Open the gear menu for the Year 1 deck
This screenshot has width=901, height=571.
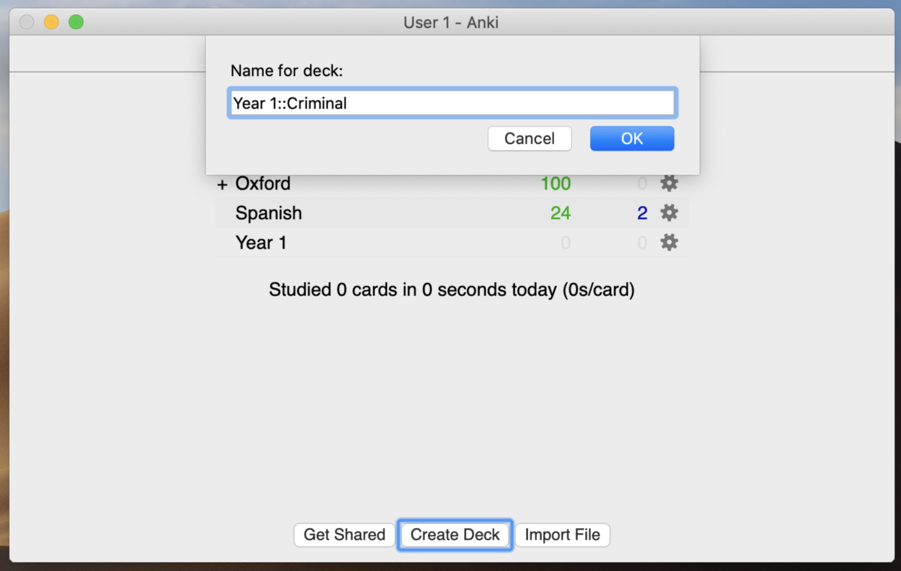pyautogui.click(x=669, y=242)
